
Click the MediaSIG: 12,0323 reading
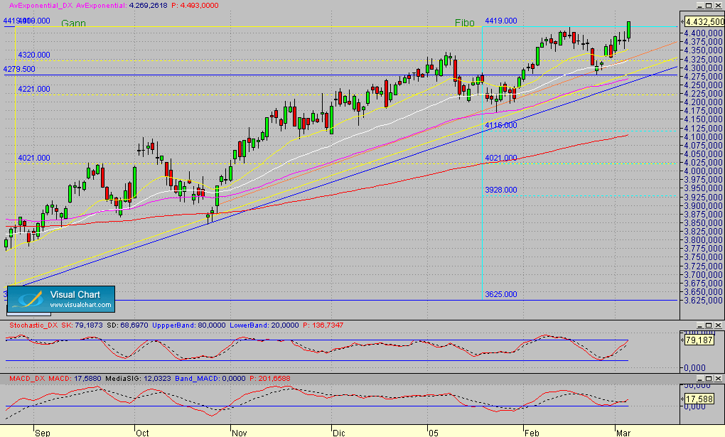(x=139, y=378)
